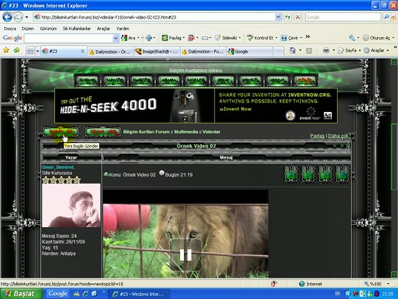Screen dimensions: 398x299
Task: Open Bilişim Kurtları Forum breadcrumb link
Action: pos(146,132)
